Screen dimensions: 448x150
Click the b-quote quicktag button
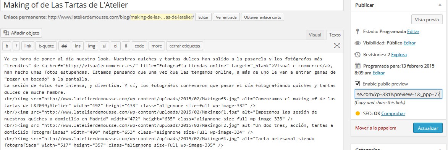pos(46,46)
